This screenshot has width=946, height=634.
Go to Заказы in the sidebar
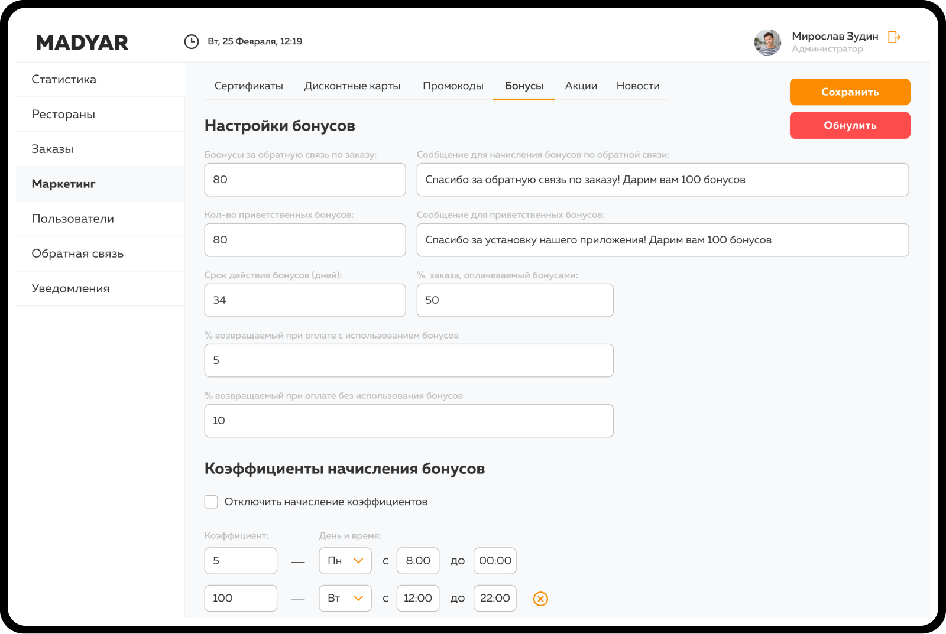[100, 149]
